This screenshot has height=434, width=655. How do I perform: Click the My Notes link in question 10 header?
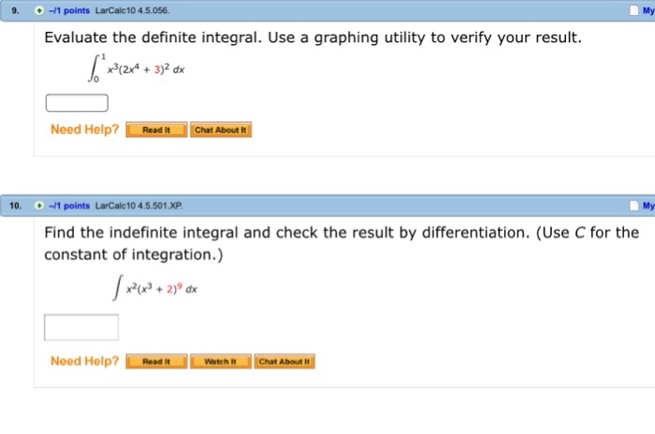click(648, 206)
